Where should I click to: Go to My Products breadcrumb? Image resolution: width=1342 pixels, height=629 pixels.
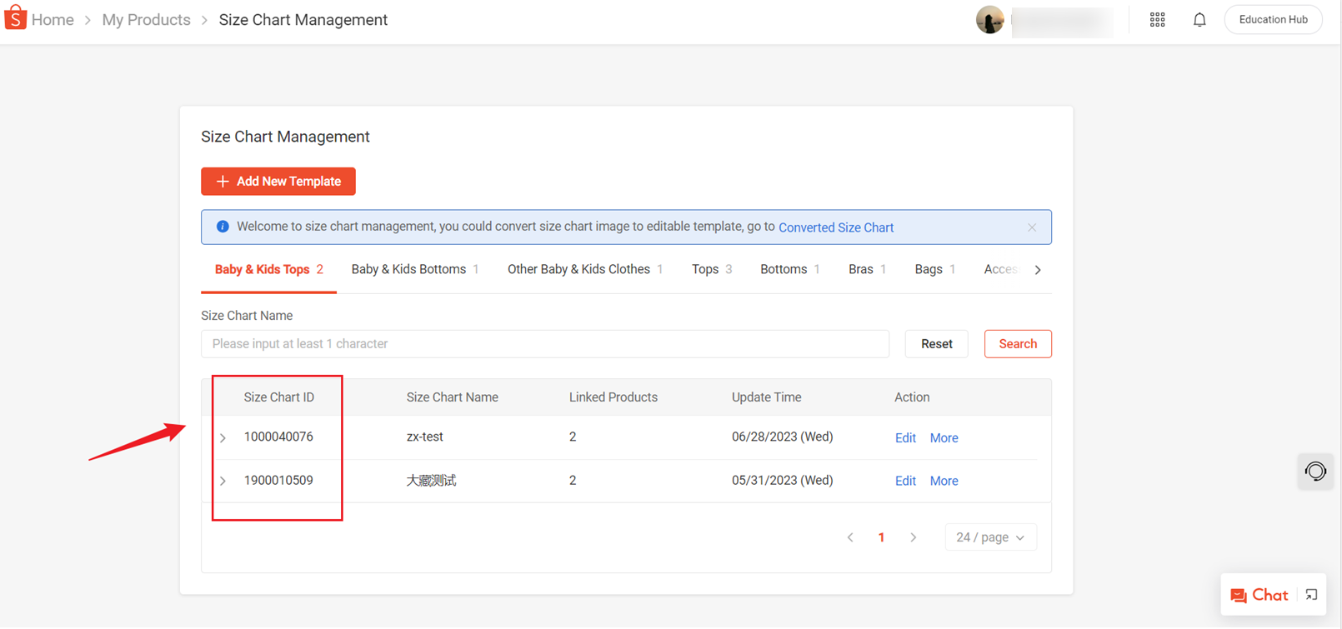tap(146, 20)
